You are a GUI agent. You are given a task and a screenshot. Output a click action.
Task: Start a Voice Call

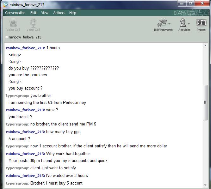[x=33, y=24]
